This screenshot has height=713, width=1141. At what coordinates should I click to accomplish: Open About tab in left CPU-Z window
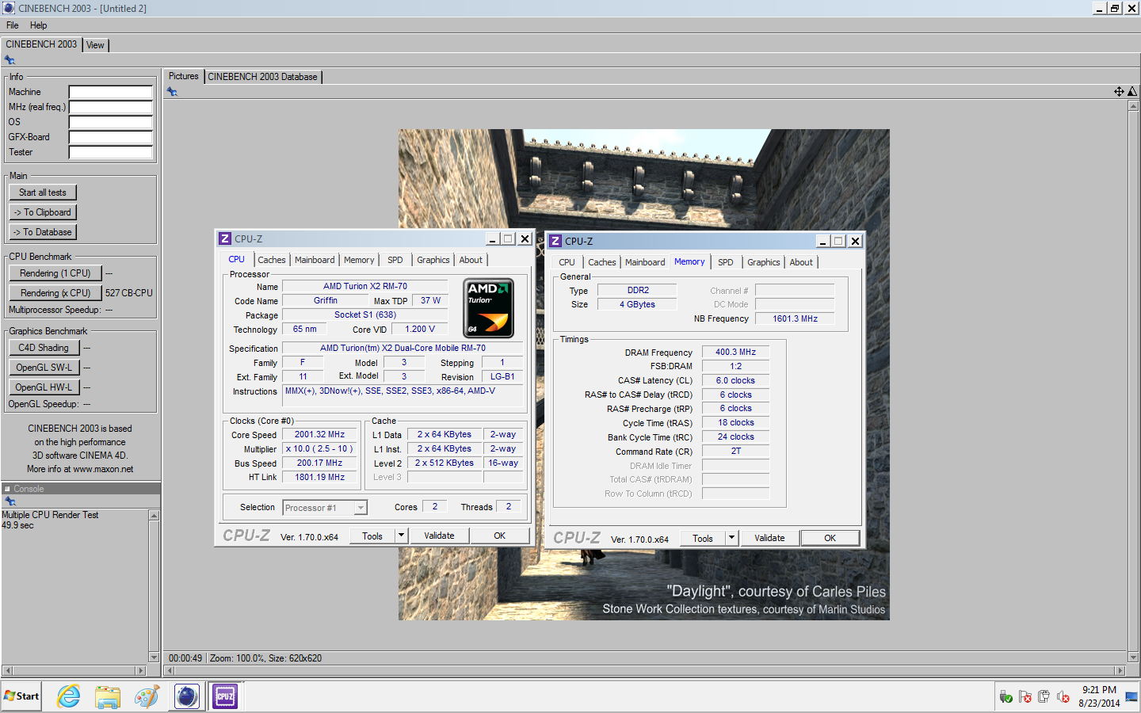point(471,260)
